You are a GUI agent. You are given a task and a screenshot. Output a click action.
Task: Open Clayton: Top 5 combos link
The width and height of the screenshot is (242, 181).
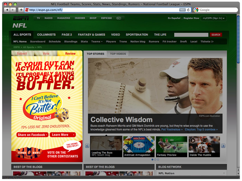201,130
